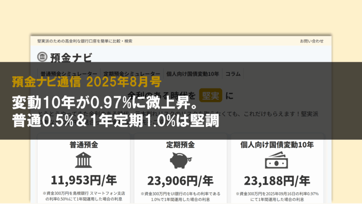Click the 23,906円/年 amount
The image size is (362, 204).
[181, 181]
